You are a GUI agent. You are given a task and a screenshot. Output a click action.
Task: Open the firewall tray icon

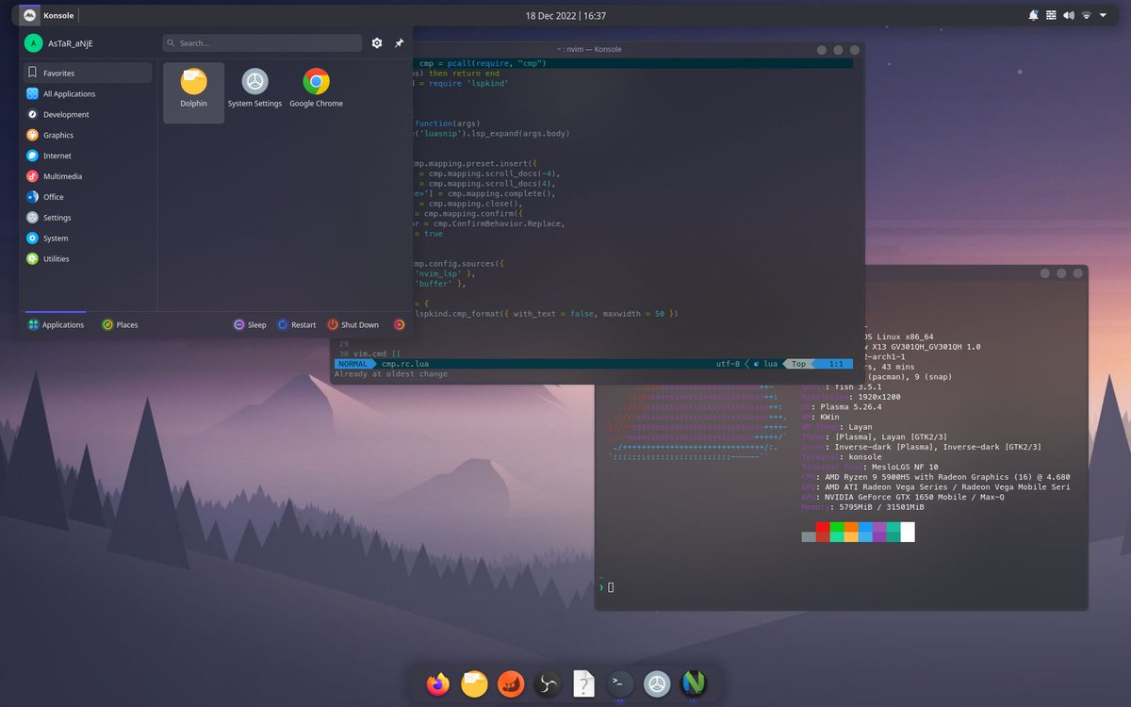[x=1051, y=15]
